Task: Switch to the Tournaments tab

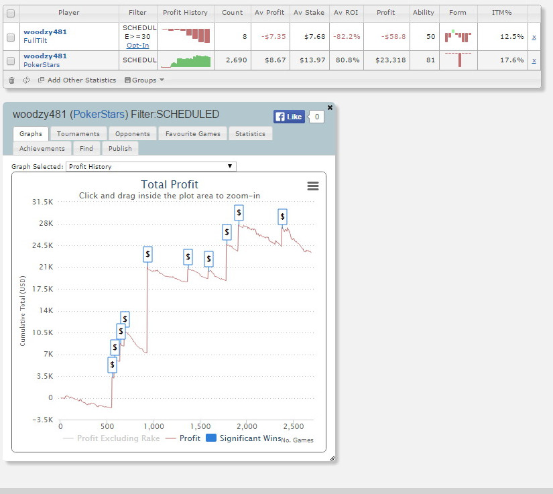Action: click(78, 134)
